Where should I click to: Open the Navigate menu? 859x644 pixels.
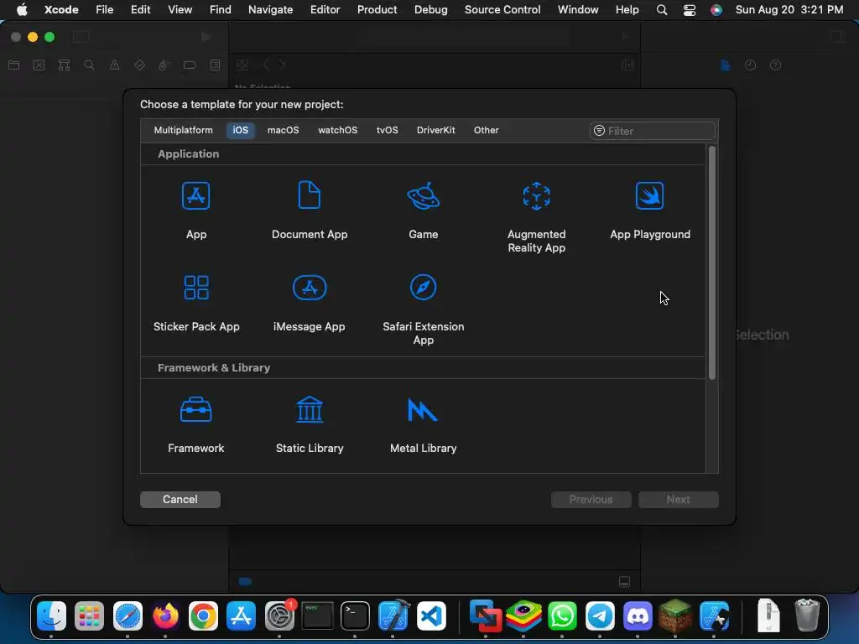(271, 10)
